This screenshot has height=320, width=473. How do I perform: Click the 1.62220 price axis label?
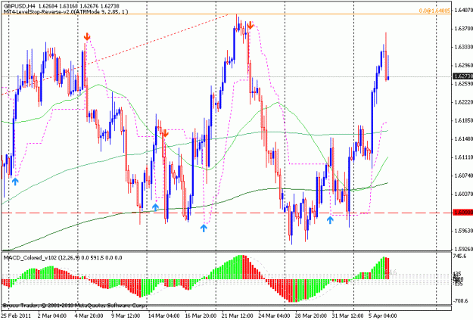pos(463,102)
